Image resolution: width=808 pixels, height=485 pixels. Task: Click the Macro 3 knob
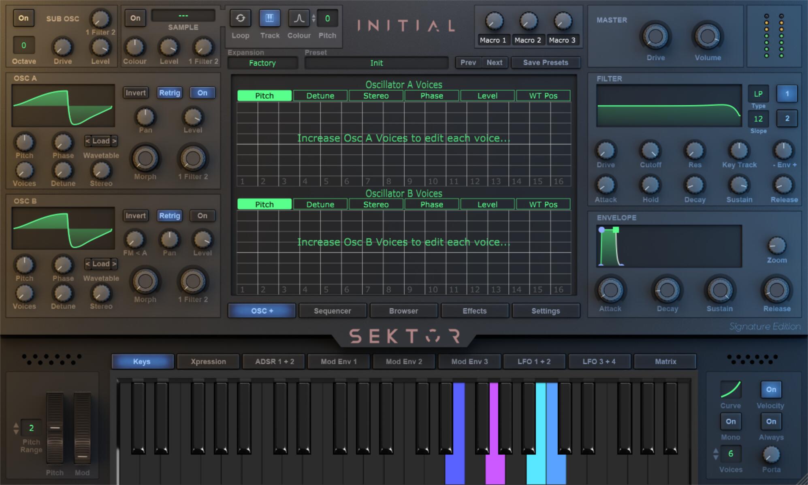pos(563,21)
